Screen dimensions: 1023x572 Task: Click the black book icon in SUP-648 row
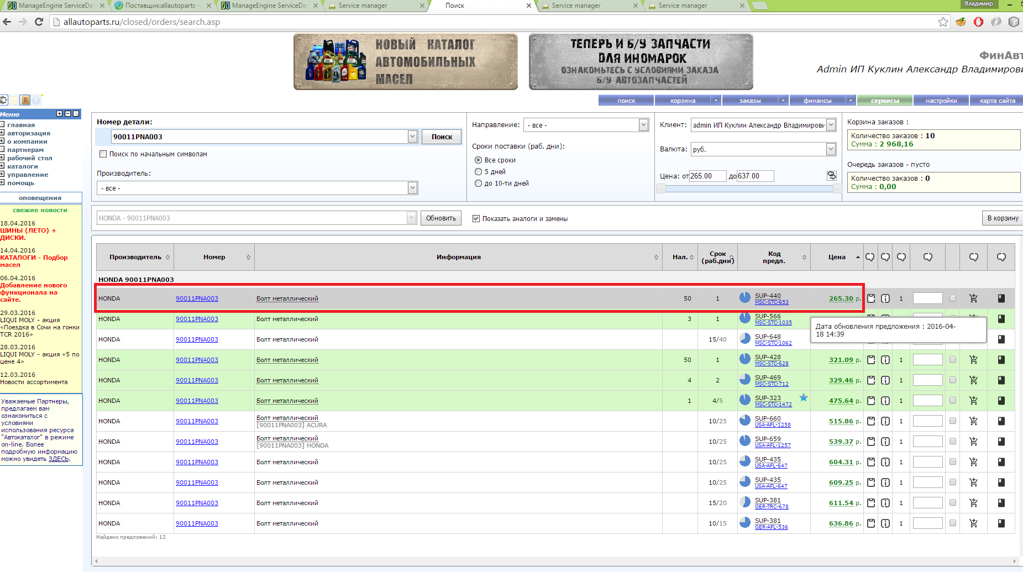point(1001,339)
